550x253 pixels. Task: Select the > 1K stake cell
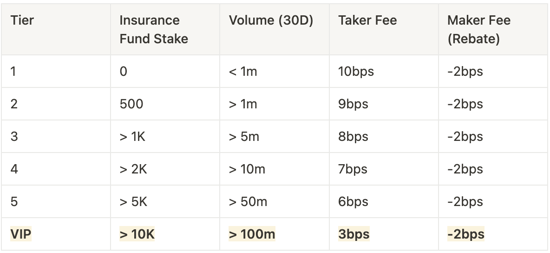pos(132,137)
